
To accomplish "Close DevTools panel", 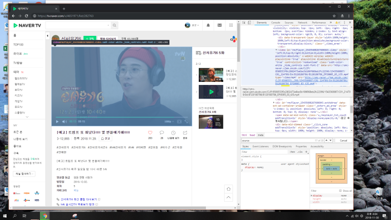I will pyautogui.click(x=350, y=22).
